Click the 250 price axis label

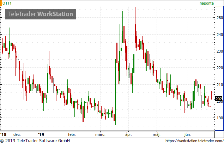(220, 18)
